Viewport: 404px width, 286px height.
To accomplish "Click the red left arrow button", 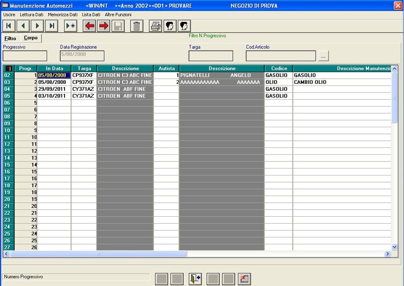I will pos(90,26).
